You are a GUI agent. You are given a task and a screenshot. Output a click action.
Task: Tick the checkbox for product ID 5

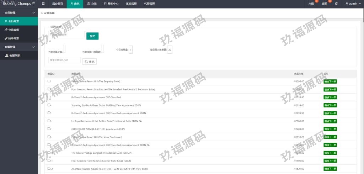(49, 113)
